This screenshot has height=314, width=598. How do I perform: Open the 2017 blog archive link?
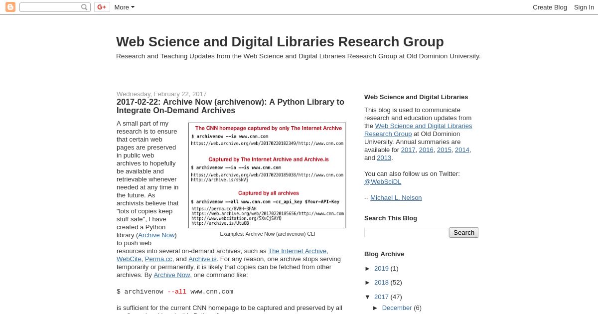click(x=381, y=297)
